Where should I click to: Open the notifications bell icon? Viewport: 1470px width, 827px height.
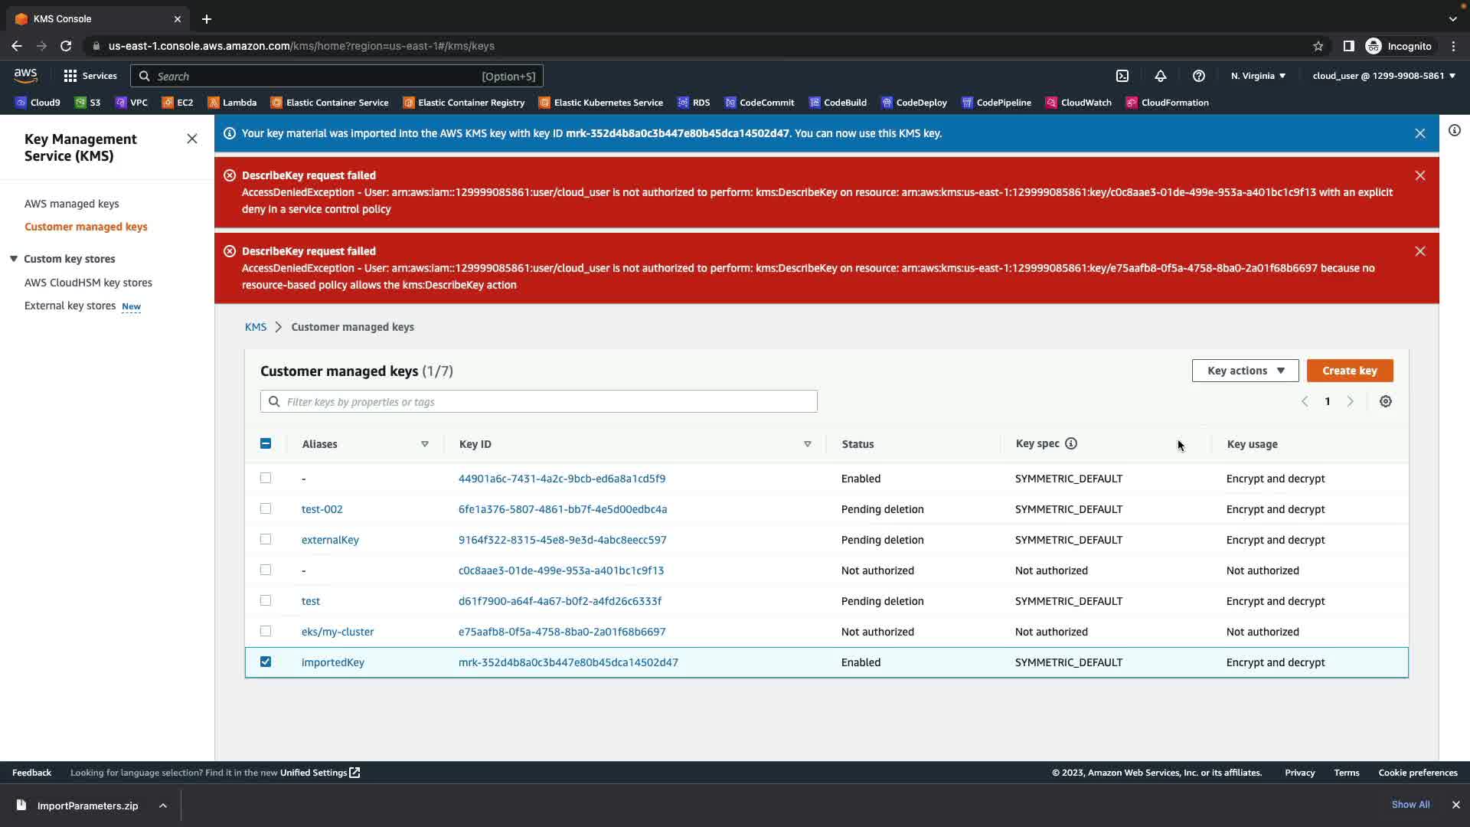(1161, 76)
